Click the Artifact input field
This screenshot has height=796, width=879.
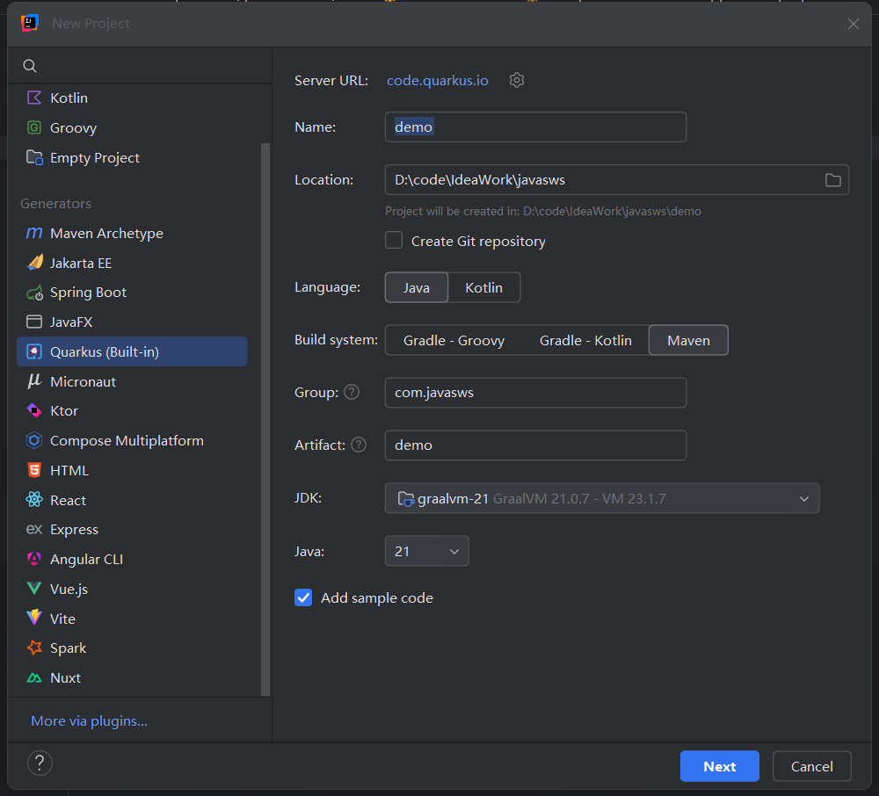tap(535, 445)
